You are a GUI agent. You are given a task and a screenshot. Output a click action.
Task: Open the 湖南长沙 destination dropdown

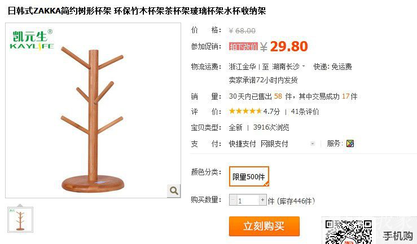(x=288, y=66)
